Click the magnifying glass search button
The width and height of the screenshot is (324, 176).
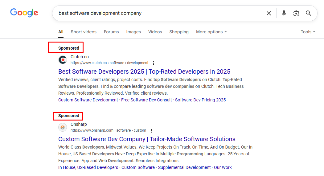click(308, 13)
